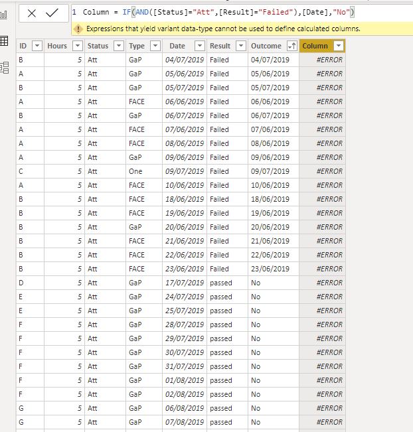Open the Date column filter dropdown
This screenshot has width=413, height=432.
click(200, 46)
